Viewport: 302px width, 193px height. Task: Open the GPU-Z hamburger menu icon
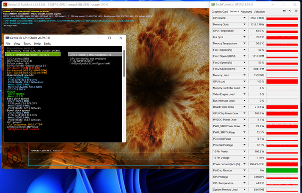[296, 11]
